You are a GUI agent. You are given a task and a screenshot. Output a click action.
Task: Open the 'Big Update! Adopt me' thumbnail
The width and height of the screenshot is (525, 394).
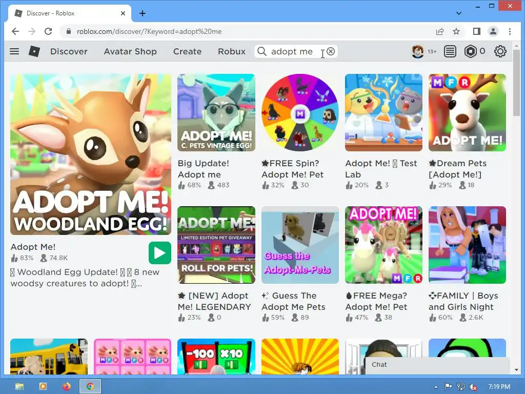tap(216, 112)
